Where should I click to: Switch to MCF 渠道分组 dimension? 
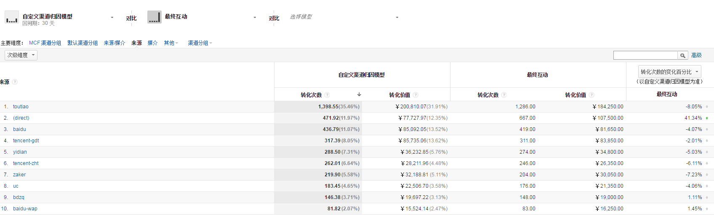45,43
